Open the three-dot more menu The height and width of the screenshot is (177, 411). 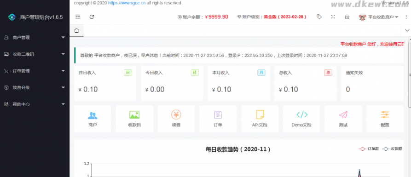pos(406,17)
